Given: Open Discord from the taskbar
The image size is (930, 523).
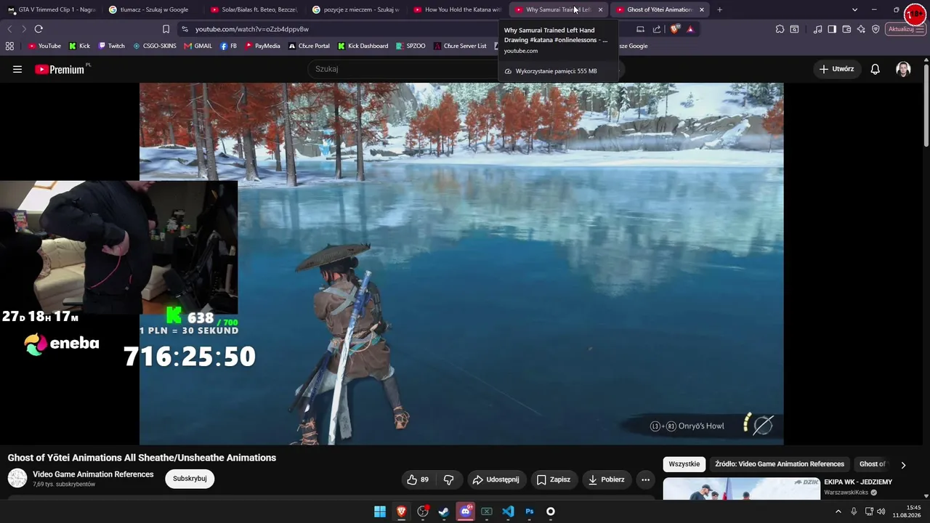Looking at the screenshot, I should point(466,511).
